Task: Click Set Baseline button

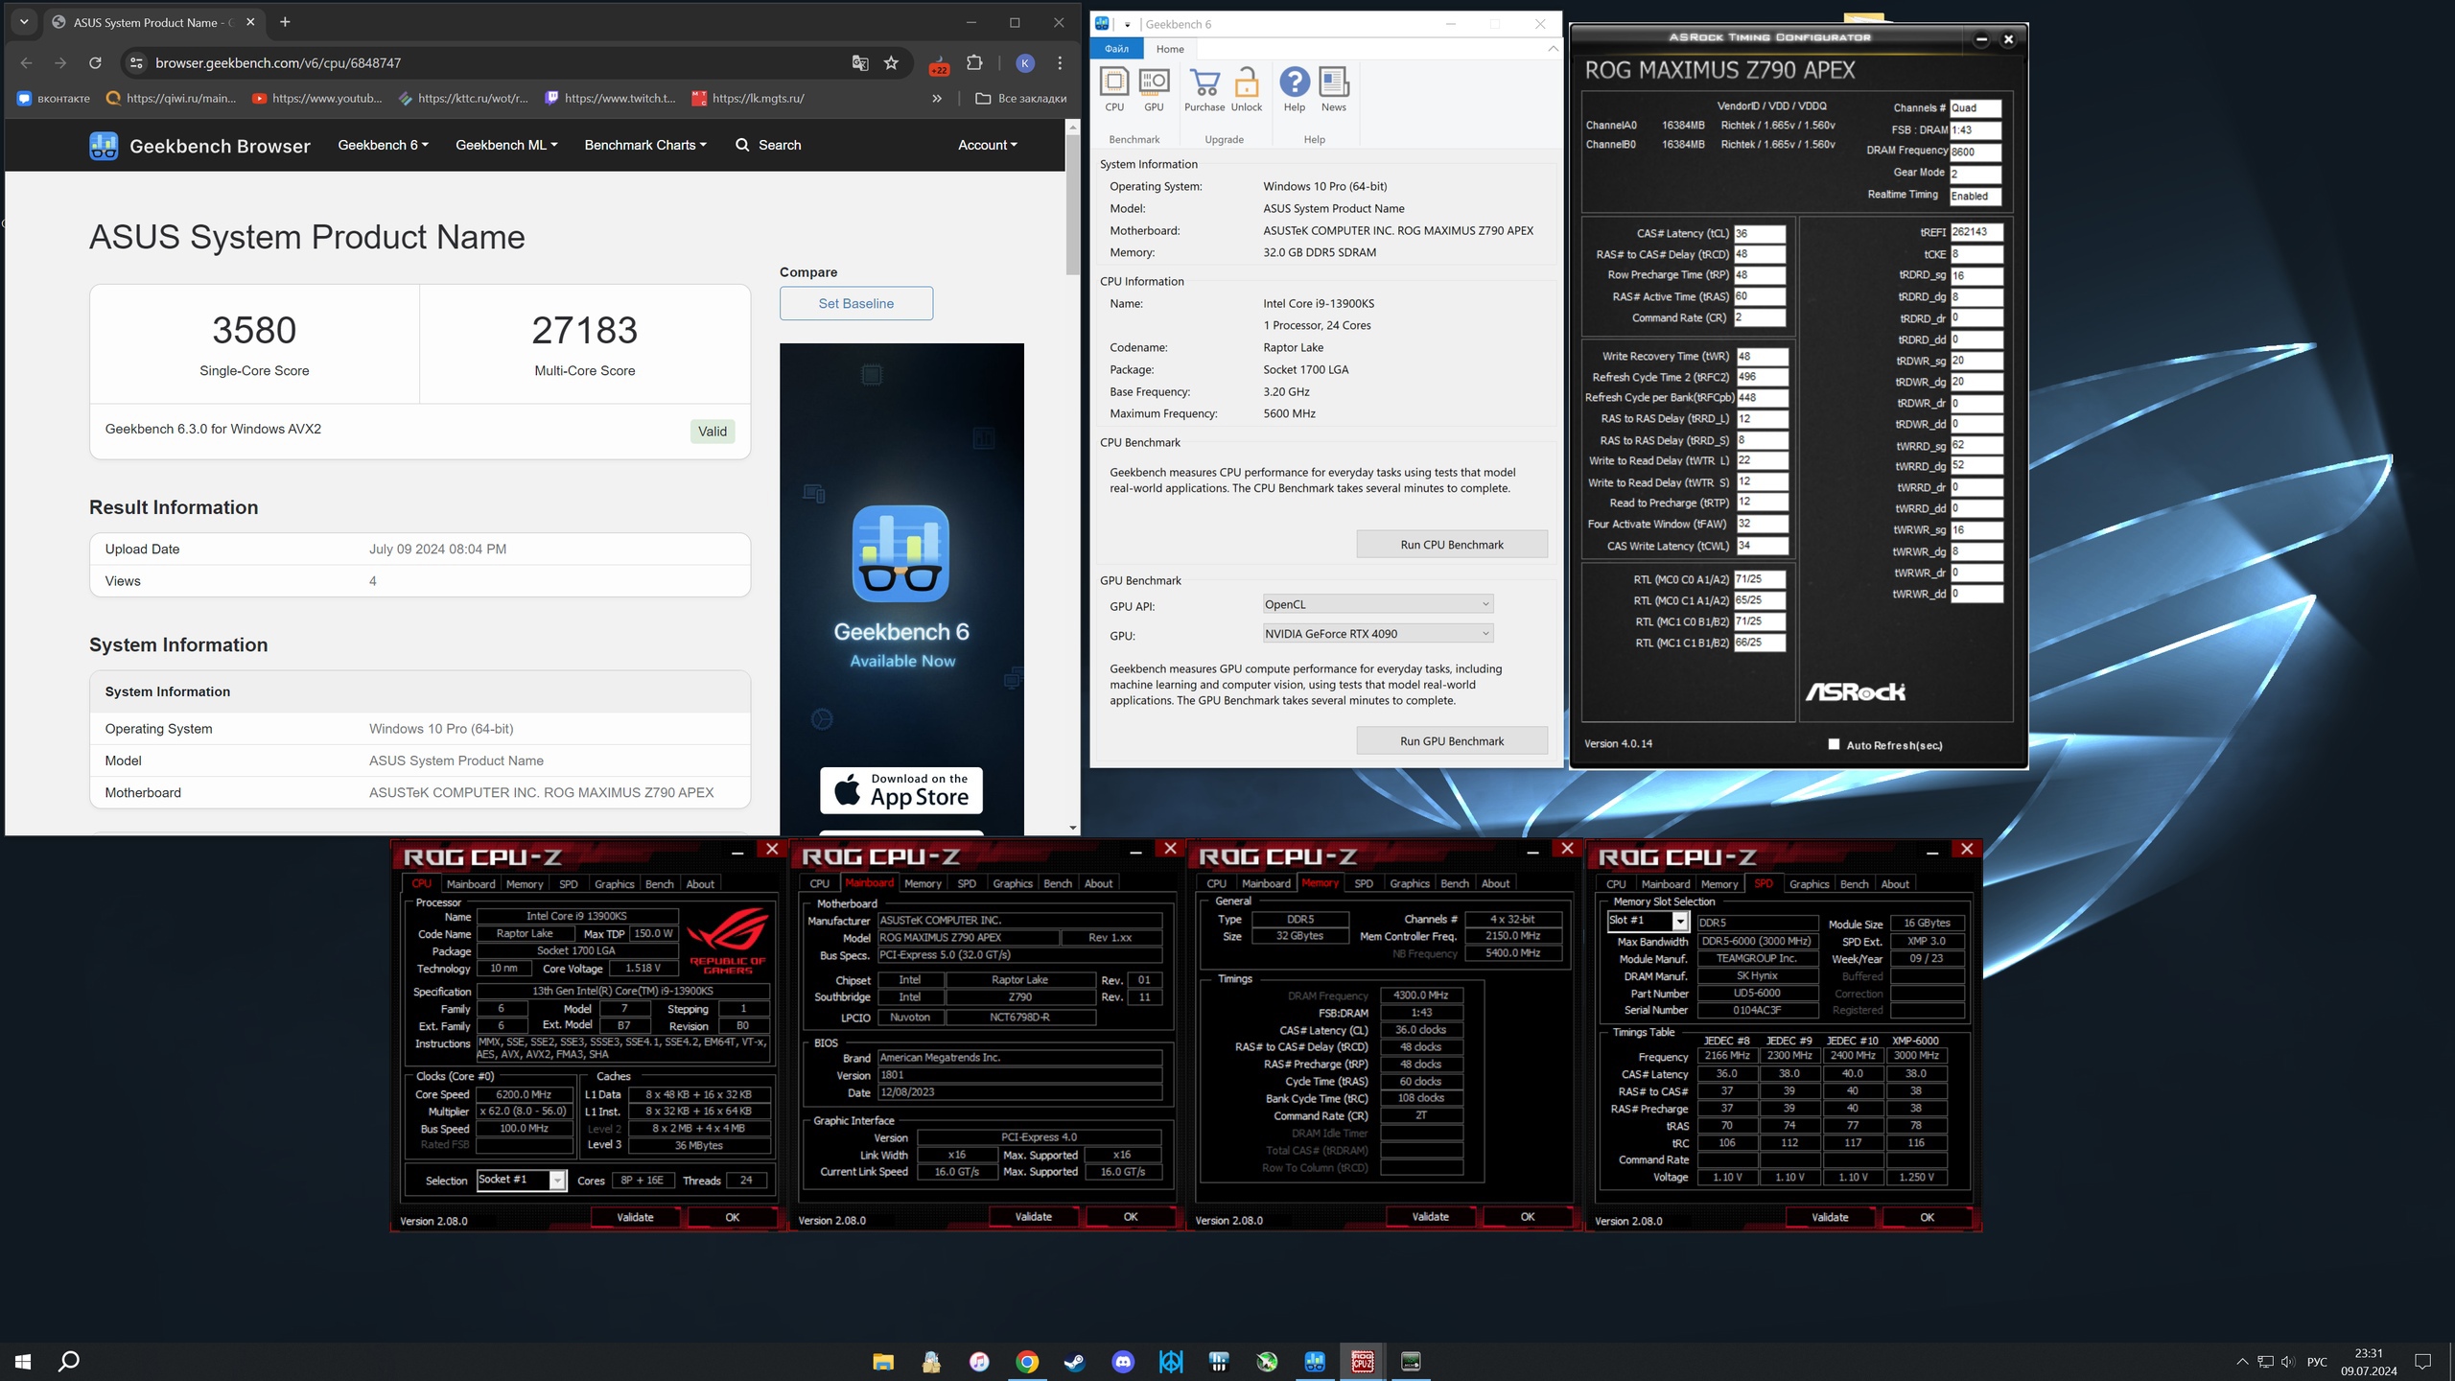Action: (x=856, y=303)
